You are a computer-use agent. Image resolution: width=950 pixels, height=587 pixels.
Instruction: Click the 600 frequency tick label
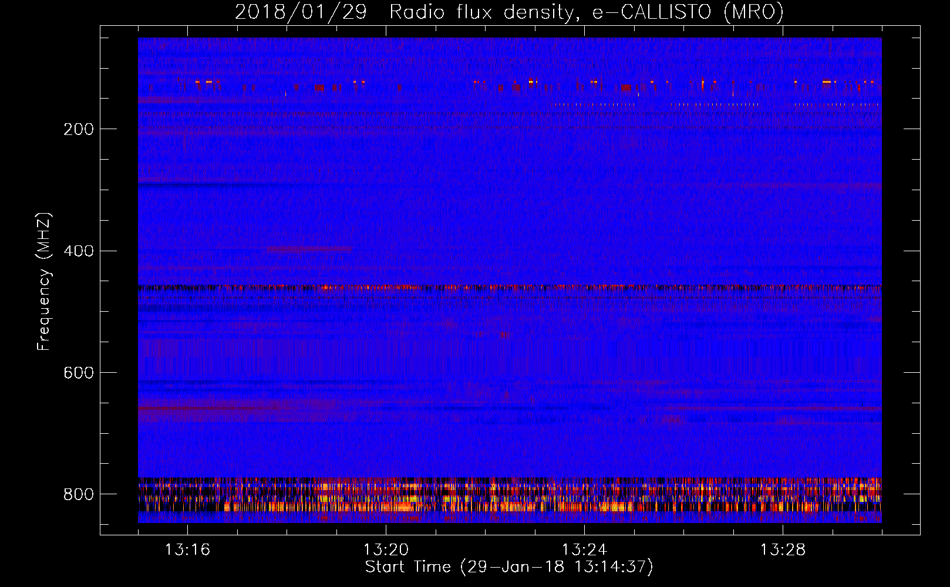point(79,373)
